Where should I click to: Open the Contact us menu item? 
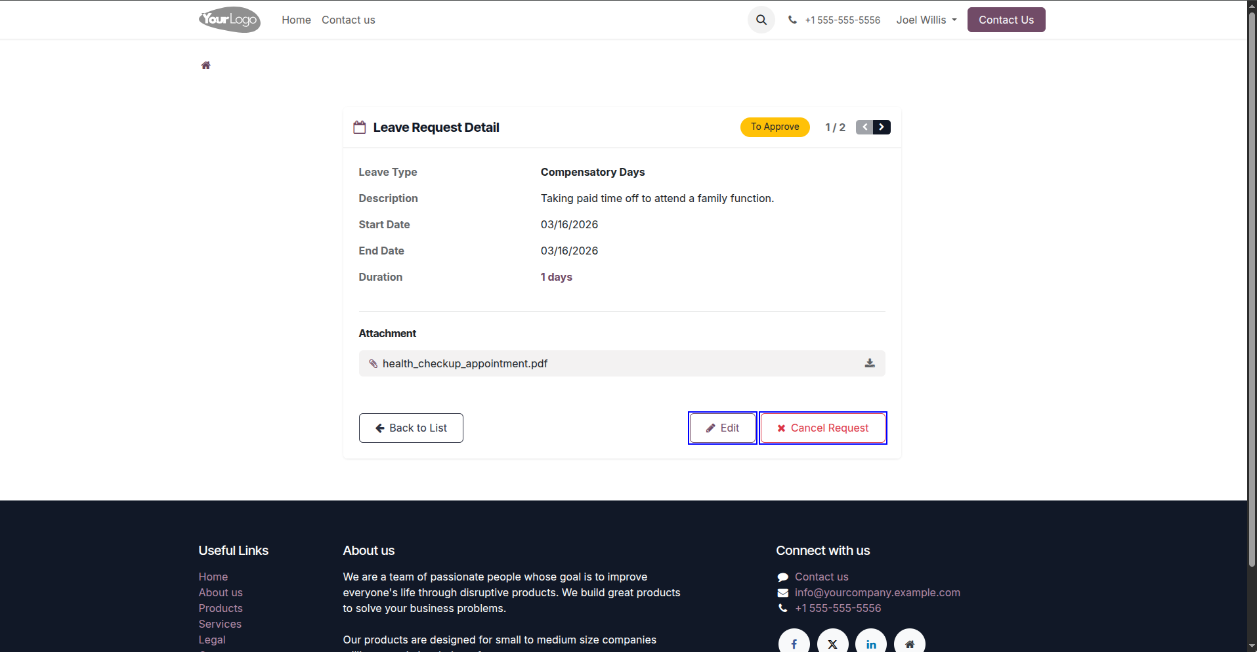pos(349,20)
